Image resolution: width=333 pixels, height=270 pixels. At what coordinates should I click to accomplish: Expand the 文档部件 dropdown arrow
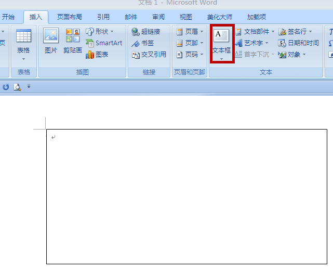(x=273, y=31)
